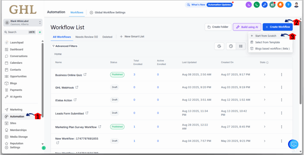Open Leads Form Submitted external link icon

tap(87, 113)
